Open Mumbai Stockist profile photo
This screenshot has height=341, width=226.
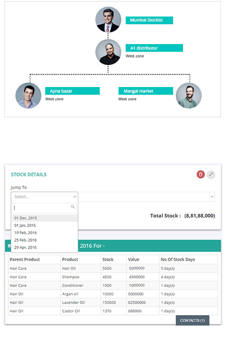click(x=108, y=20)
